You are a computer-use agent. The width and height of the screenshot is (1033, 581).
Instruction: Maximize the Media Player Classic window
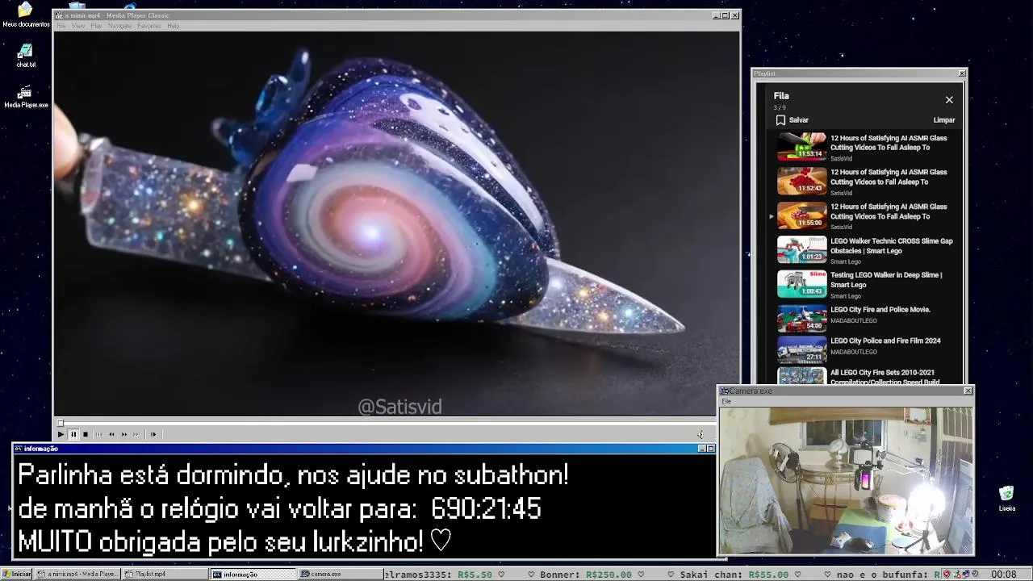(725, 15)
